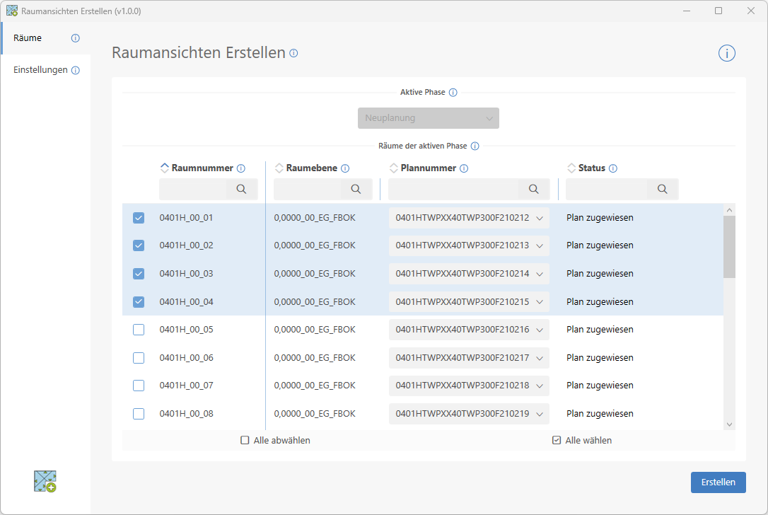Enable the checkbox for room 0401H_00_07
The height and width of the screenshot is (515, 768).
[139, 386]
